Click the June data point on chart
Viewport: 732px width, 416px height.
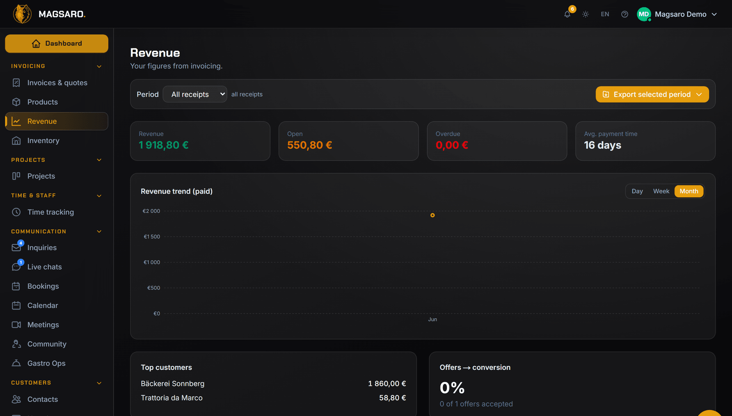coord(432,215)
